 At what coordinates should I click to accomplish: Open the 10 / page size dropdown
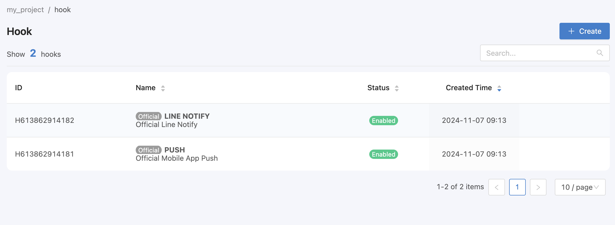tap(580, 187)
